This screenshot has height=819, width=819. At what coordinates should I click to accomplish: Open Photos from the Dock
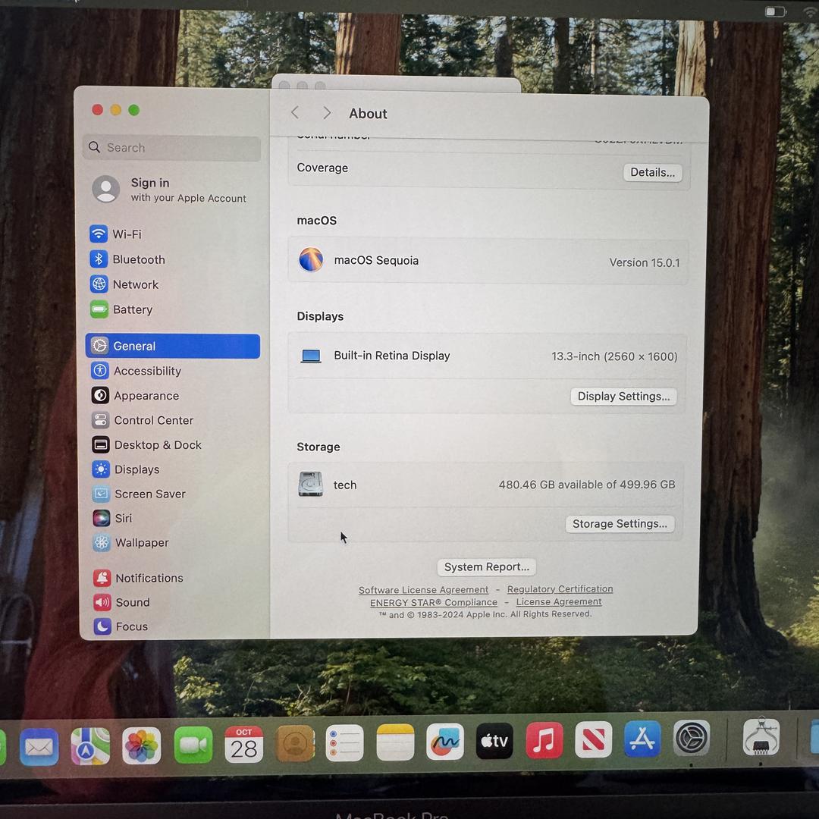(x=142, y=746)
